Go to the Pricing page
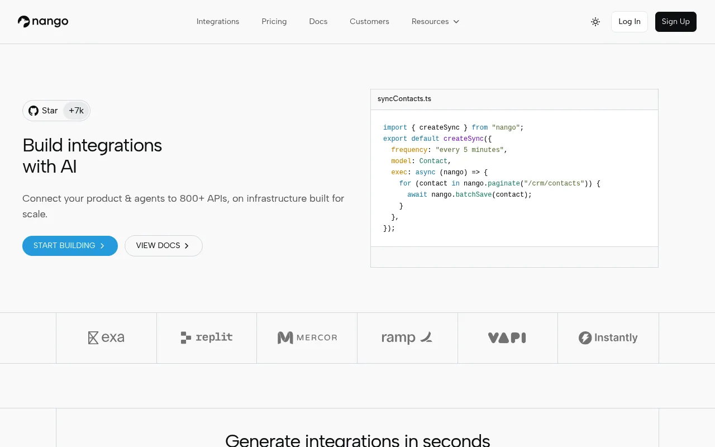 tap(274, 22)
